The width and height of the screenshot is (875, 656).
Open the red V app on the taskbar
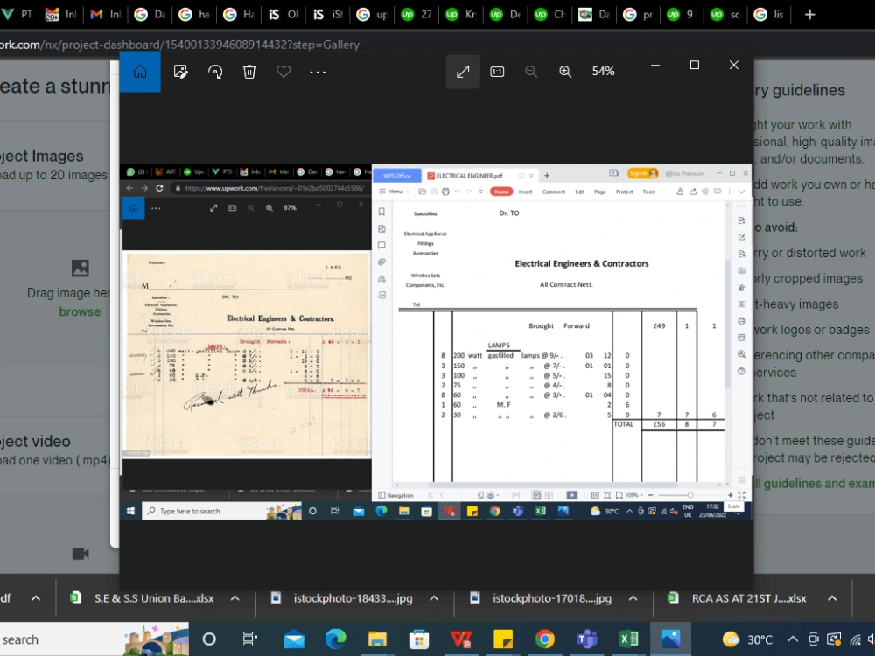461,639
